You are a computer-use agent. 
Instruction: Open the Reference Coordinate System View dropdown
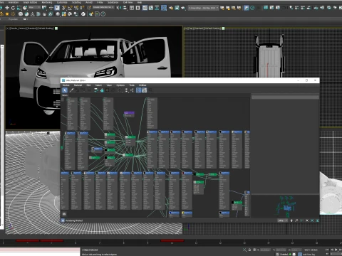(35, 8)
